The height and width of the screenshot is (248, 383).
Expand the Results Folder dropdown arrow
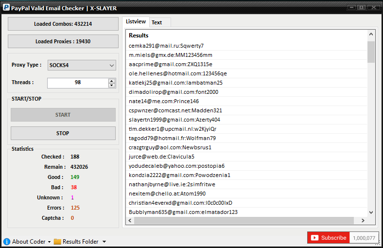[104, 242]
